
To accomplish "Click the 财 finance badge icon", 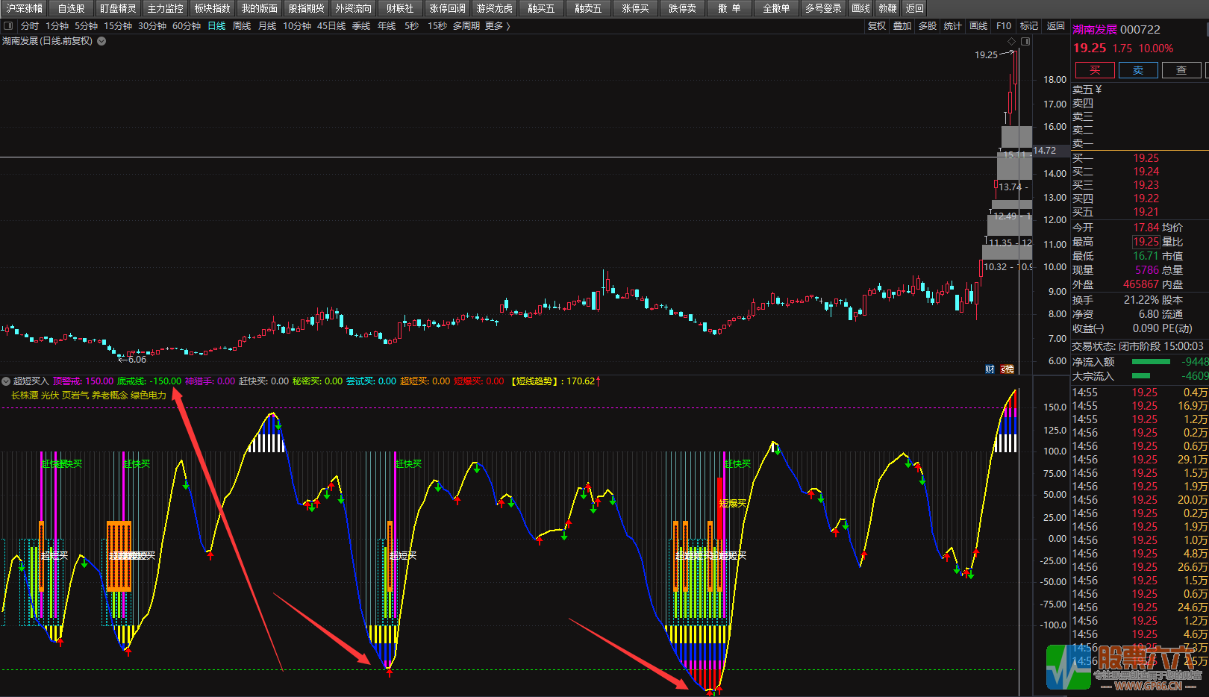I will coord(990,369).
